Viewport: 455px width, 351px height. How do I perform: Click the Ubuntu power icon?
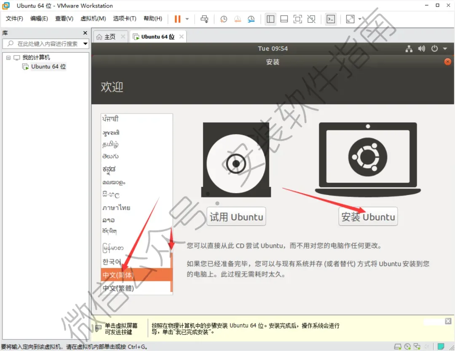(x=434, y=49)
